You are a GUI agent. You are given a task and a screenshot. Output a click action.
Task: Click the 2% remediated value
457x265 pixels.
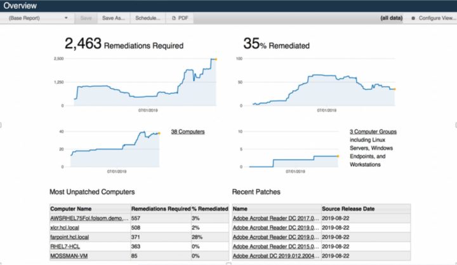[195, 228]
